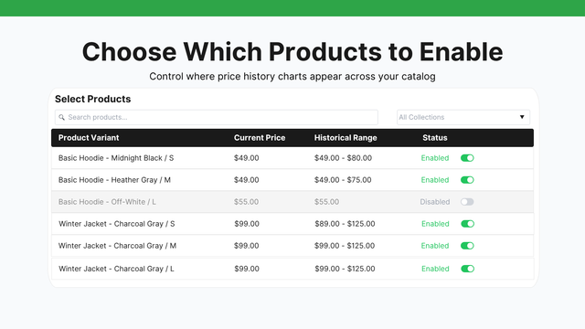Click the Current Price column header
Screen dimensions: 585x329
pyautogui.click(x=260, y=138)
